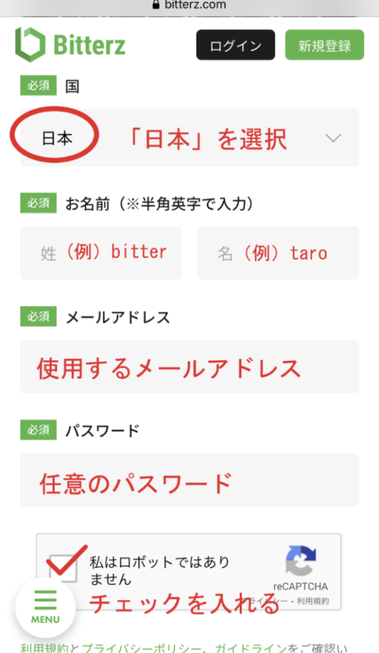Focus the 名 first name field

point(278,253)
